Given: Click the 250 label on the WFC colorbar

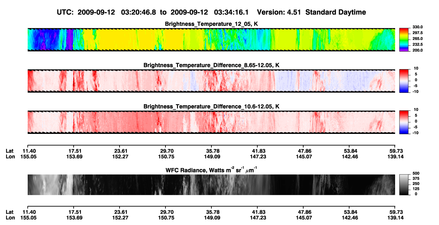Looking at the screenshot, I should click(416, 184).
